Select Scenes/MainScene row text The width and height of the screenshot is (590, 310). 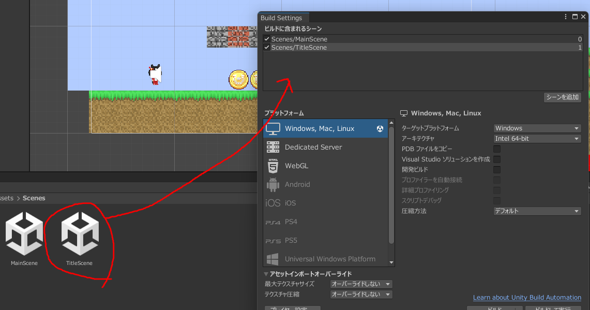[x=299, y=39]
